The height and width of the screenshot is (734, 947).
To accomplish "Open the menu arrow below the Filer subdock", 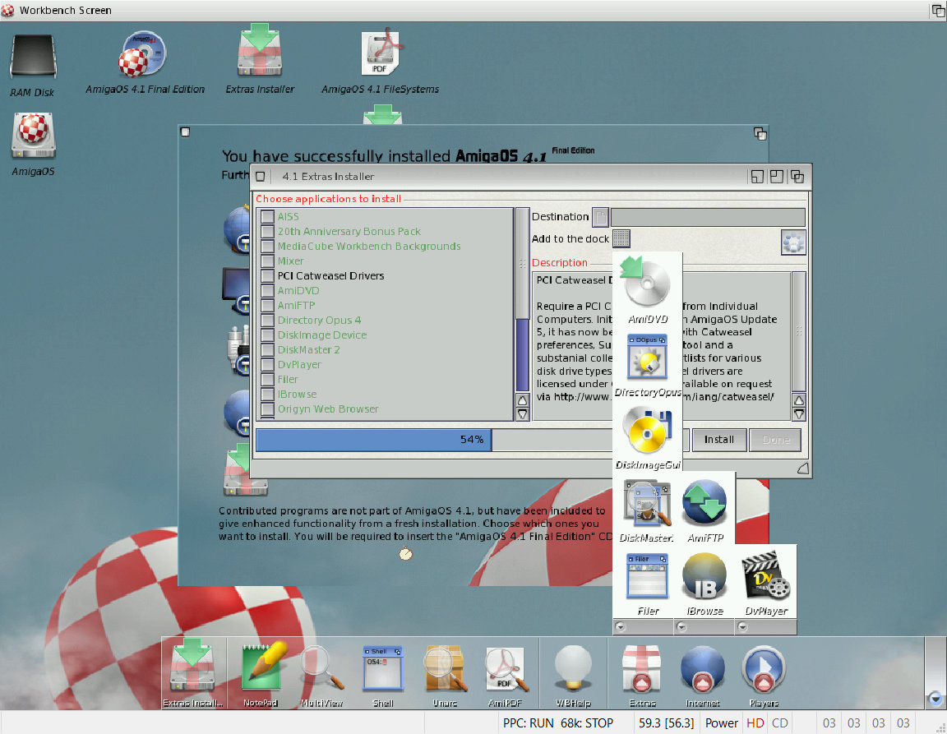I will (621, 627).
